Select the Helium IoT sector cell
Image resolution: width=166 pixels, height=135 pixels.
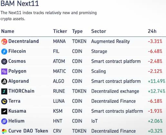point(94,121)
